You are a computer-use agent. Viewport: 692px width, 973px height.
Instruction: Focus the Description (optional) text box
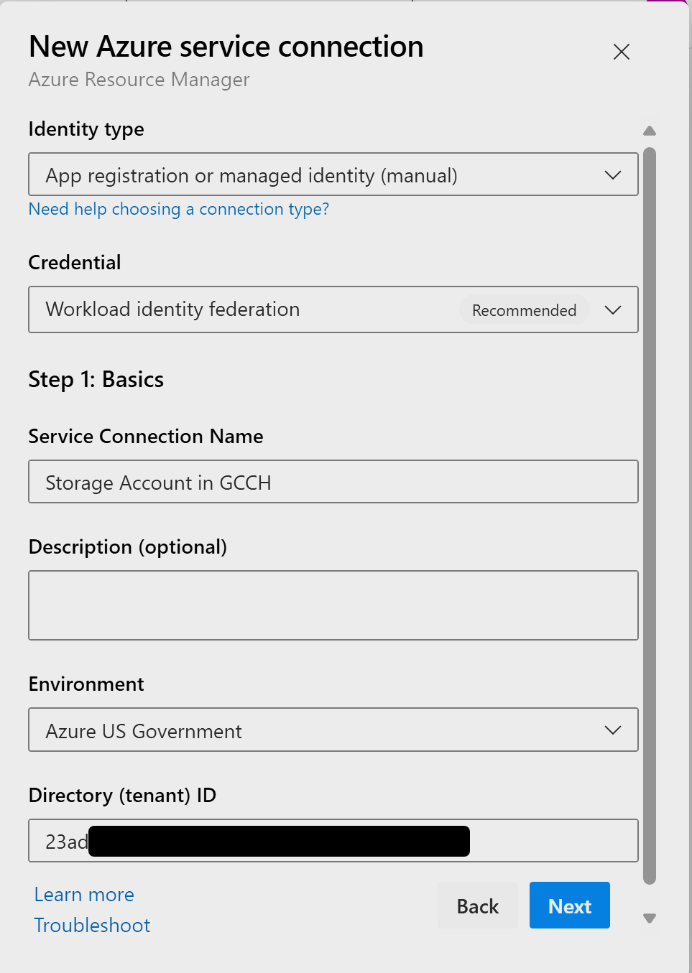[333, 605]
